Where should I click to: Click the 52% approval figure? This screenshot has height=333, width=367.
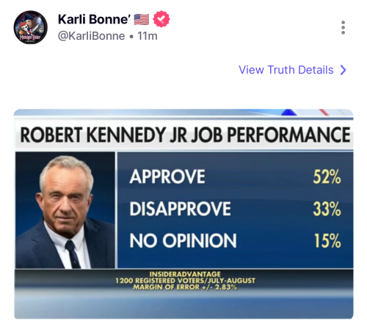[327, 176]
